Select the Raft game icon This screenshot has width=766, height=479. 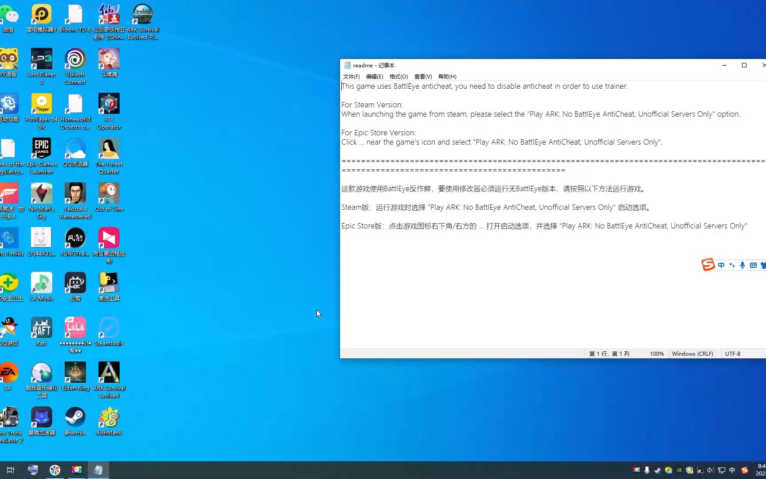coord(41,332)
